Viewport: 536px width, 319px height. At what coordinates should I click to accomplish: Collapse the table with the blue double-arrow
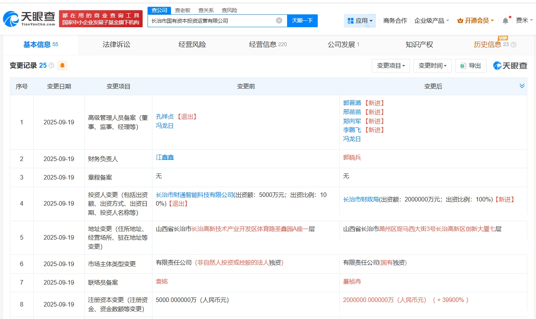pos(522,86)
